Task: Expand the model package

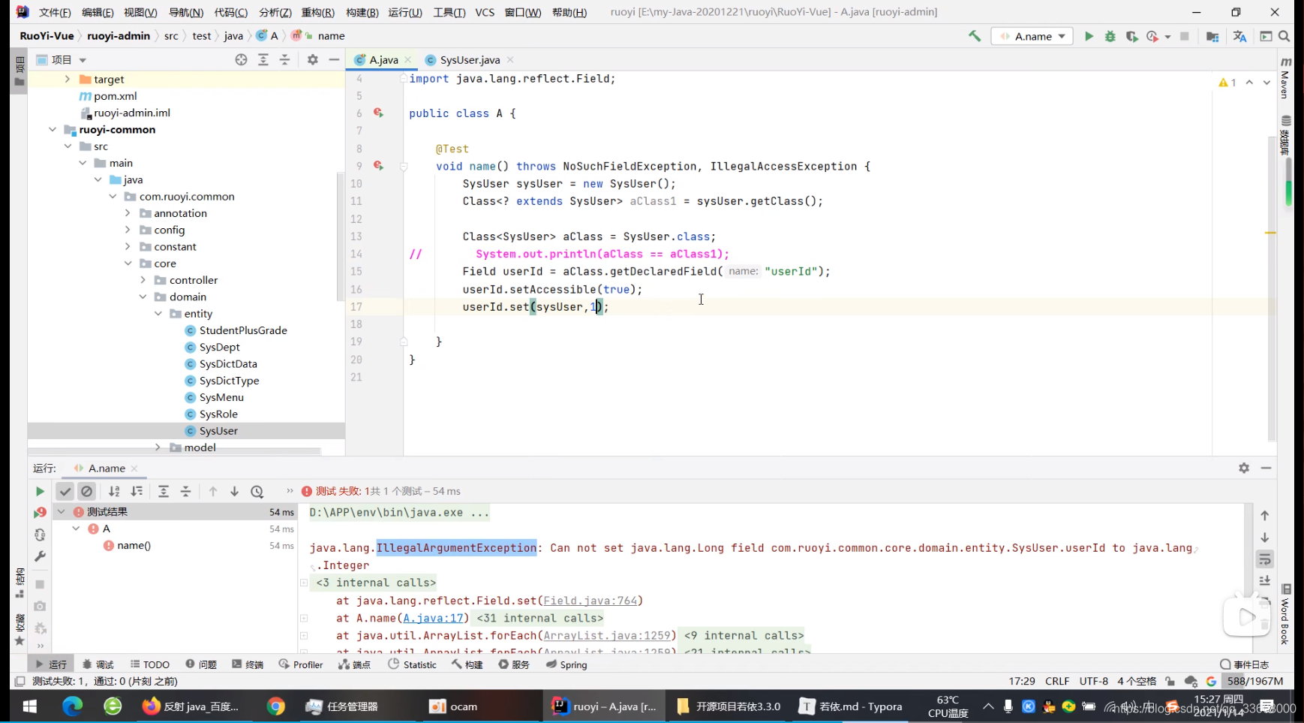Action: (158, 447)
